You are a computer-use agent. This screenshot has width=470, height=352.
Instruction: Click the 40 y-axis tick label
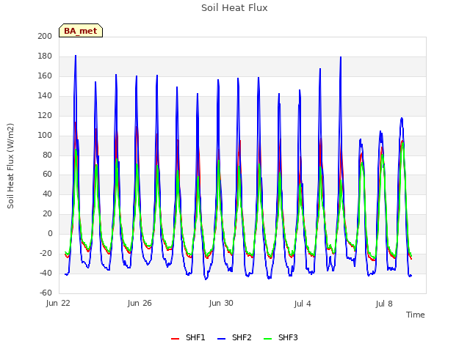(47, 194)
